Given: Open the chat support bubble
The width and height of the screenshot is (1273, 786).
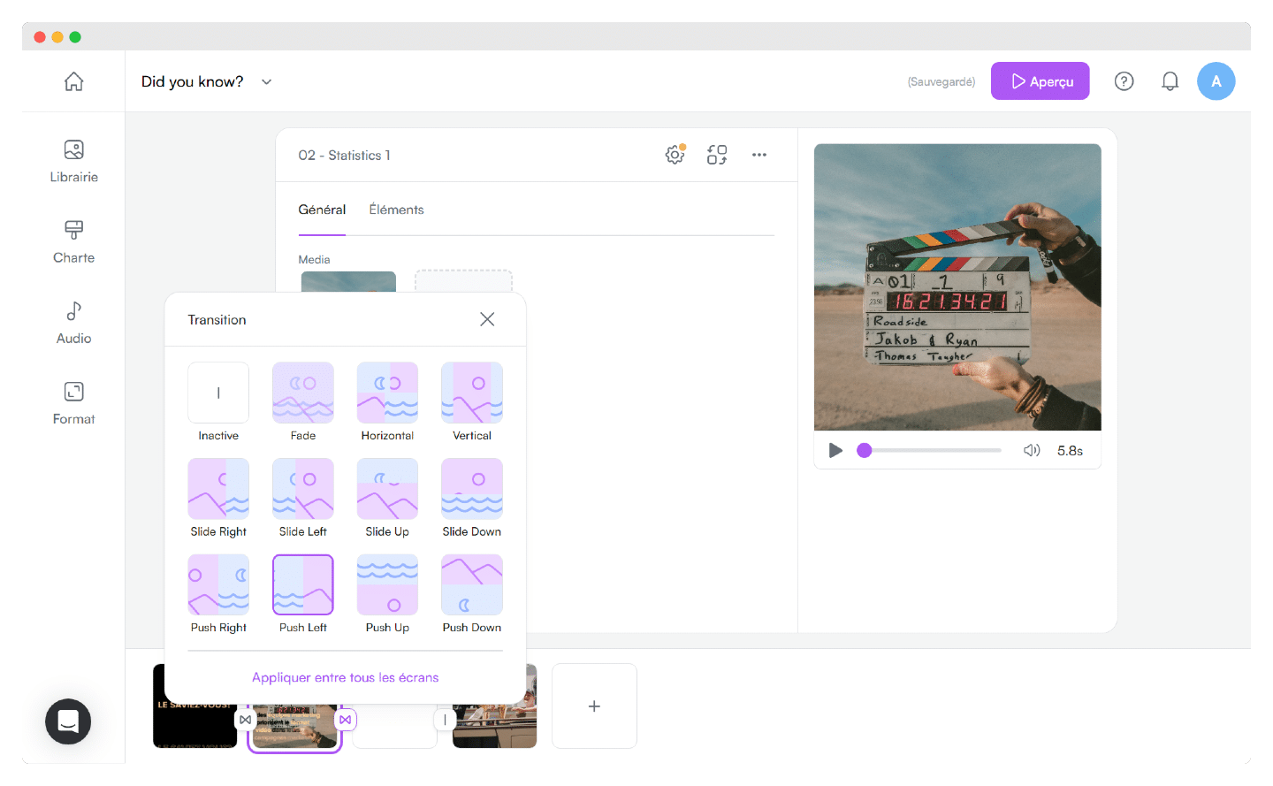Looking at the screenshot, I should tap(68, 721).
